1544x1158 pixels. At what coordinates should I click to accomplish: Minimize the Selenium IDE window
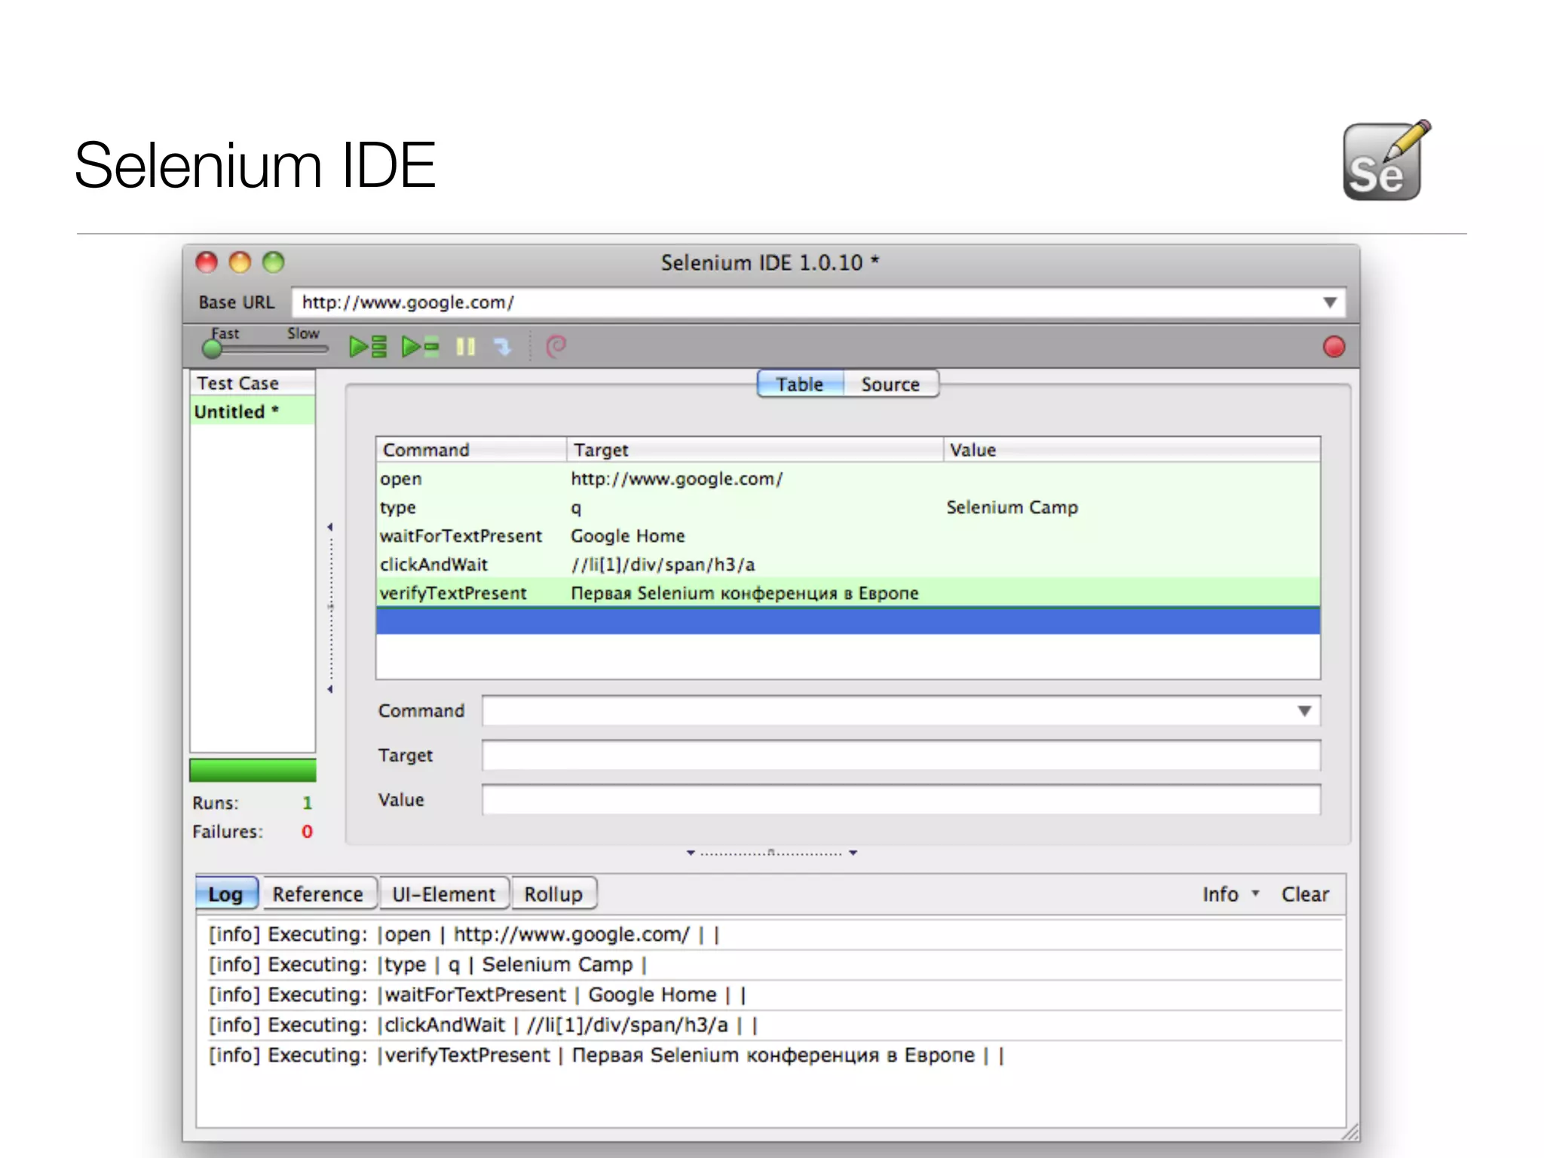point(240,262)
